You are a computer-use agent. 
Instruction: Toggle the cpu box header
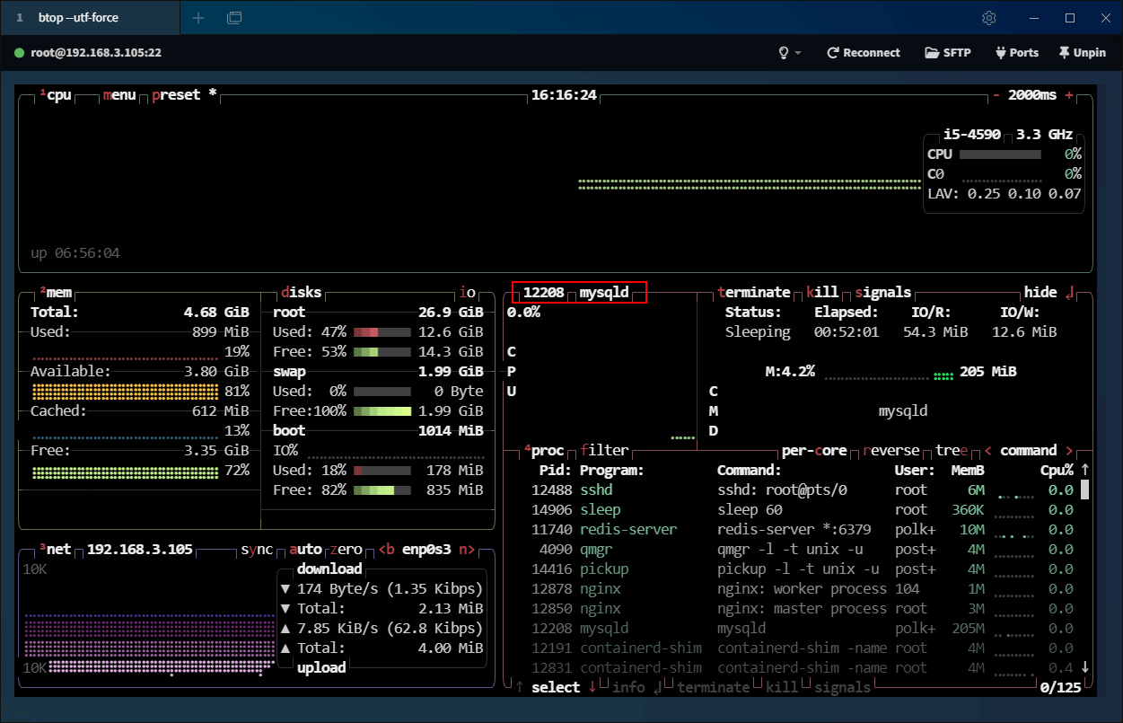tap(56, 95)
